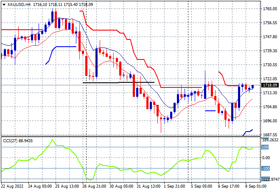The width and height of the screenshot is (280, 191).
Task: Click the 0.00 CCI scale label
Action: 266,158
